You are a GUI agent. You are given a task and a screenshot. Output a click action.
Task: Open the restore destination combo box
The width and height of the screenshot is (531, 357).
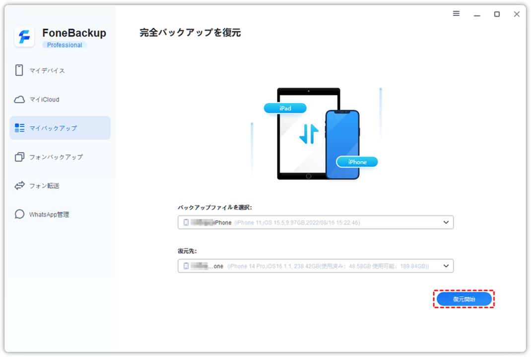click(316, 266)
